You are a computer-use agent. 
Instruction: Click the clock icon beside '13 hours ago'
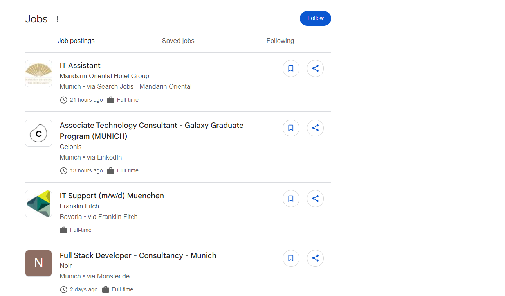click(x=63, y=170)
